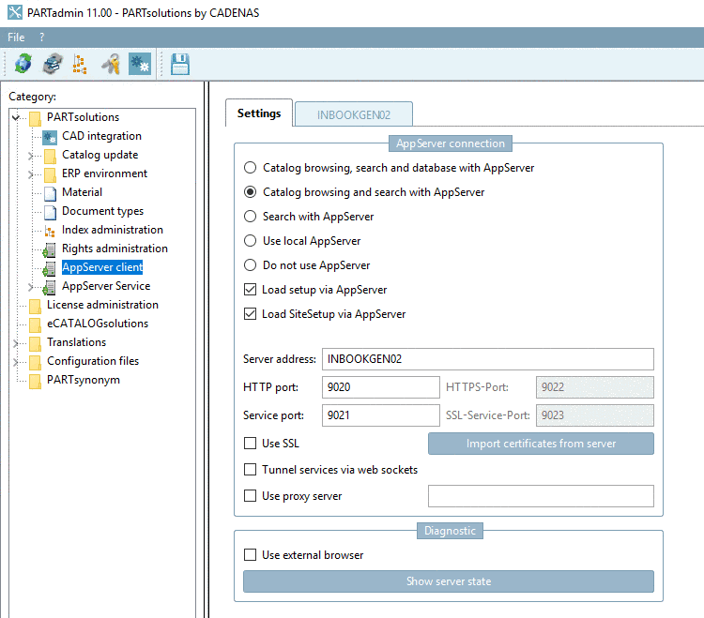Open the File menu
The height and width of the screenshot is (618, 704).
16,38
